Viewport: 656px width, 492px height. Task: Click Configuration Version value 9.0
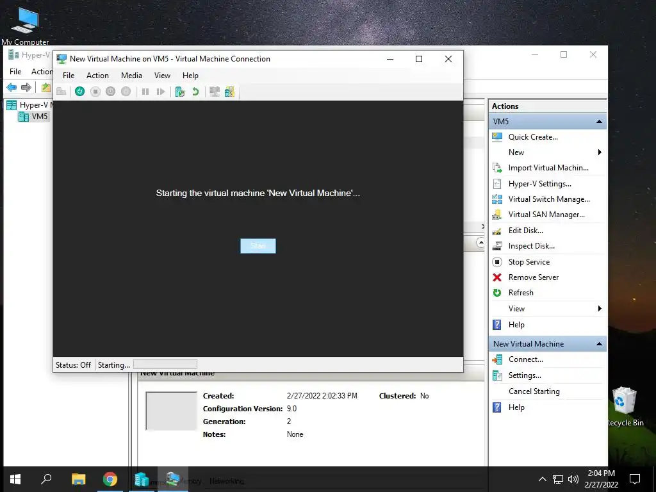coord(291,409)
